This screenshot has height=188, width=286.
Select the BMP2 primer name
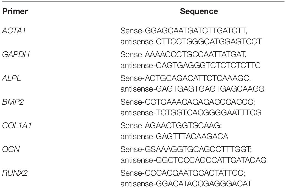13,102
